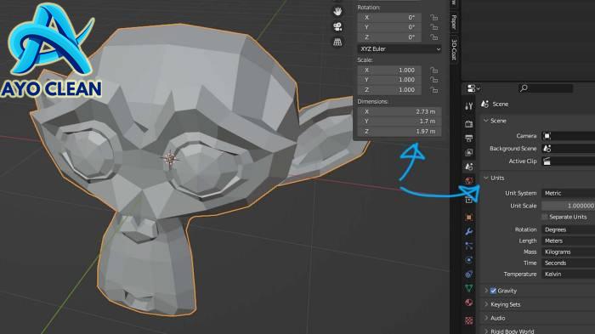Collapse the Scene sub-panel
Viewport: 595px width, 334px height.
coord(486,121)
